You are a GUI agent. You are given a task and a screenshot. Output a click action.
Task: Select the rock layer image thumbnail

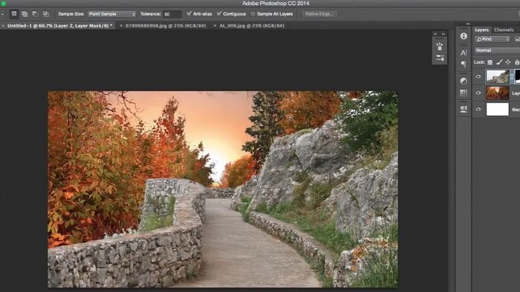click(x=498, y=77)
